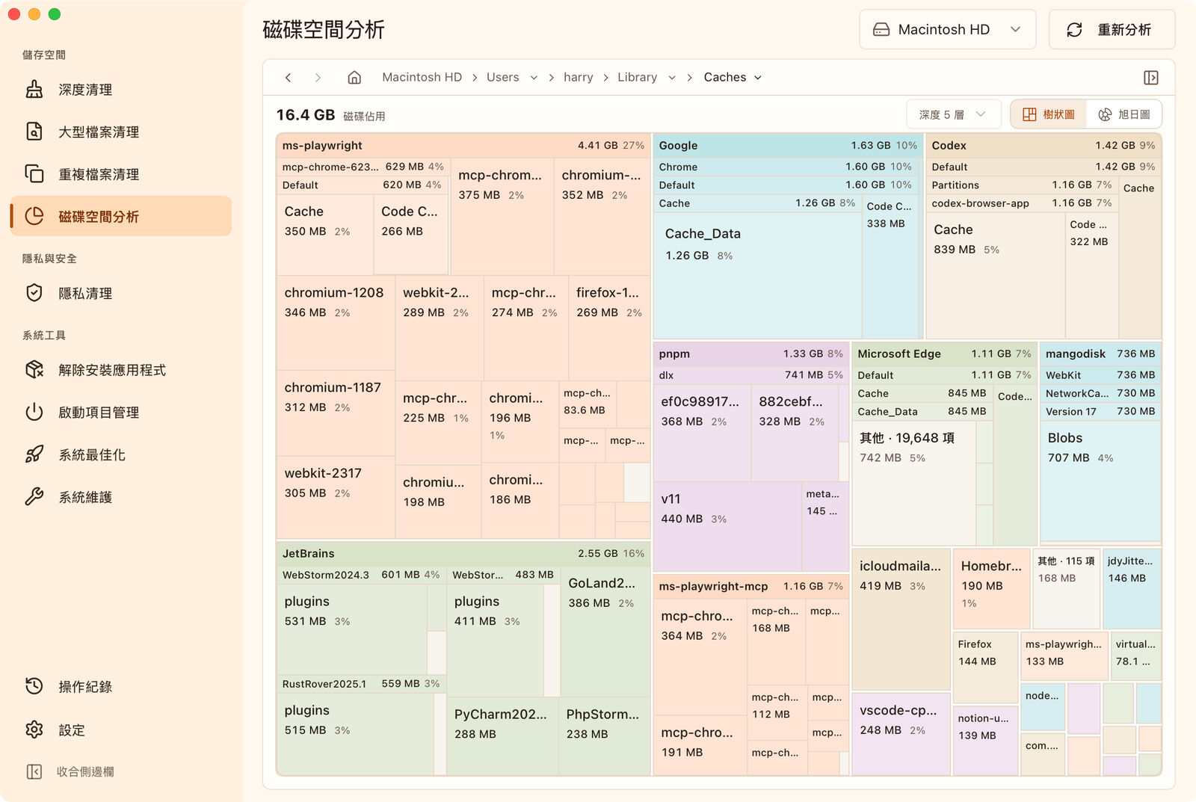Viewport: 1196px width, 802px height.
Task: Open 啟動項目管理 in the sidebar
Action: (121, 413)
